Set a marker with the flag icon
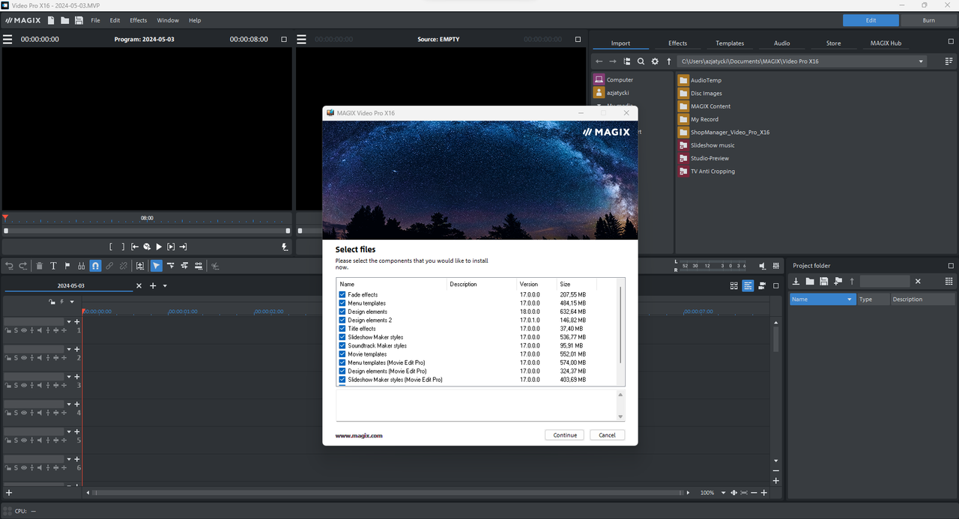 pyautogui.click(x=67, y=266)
